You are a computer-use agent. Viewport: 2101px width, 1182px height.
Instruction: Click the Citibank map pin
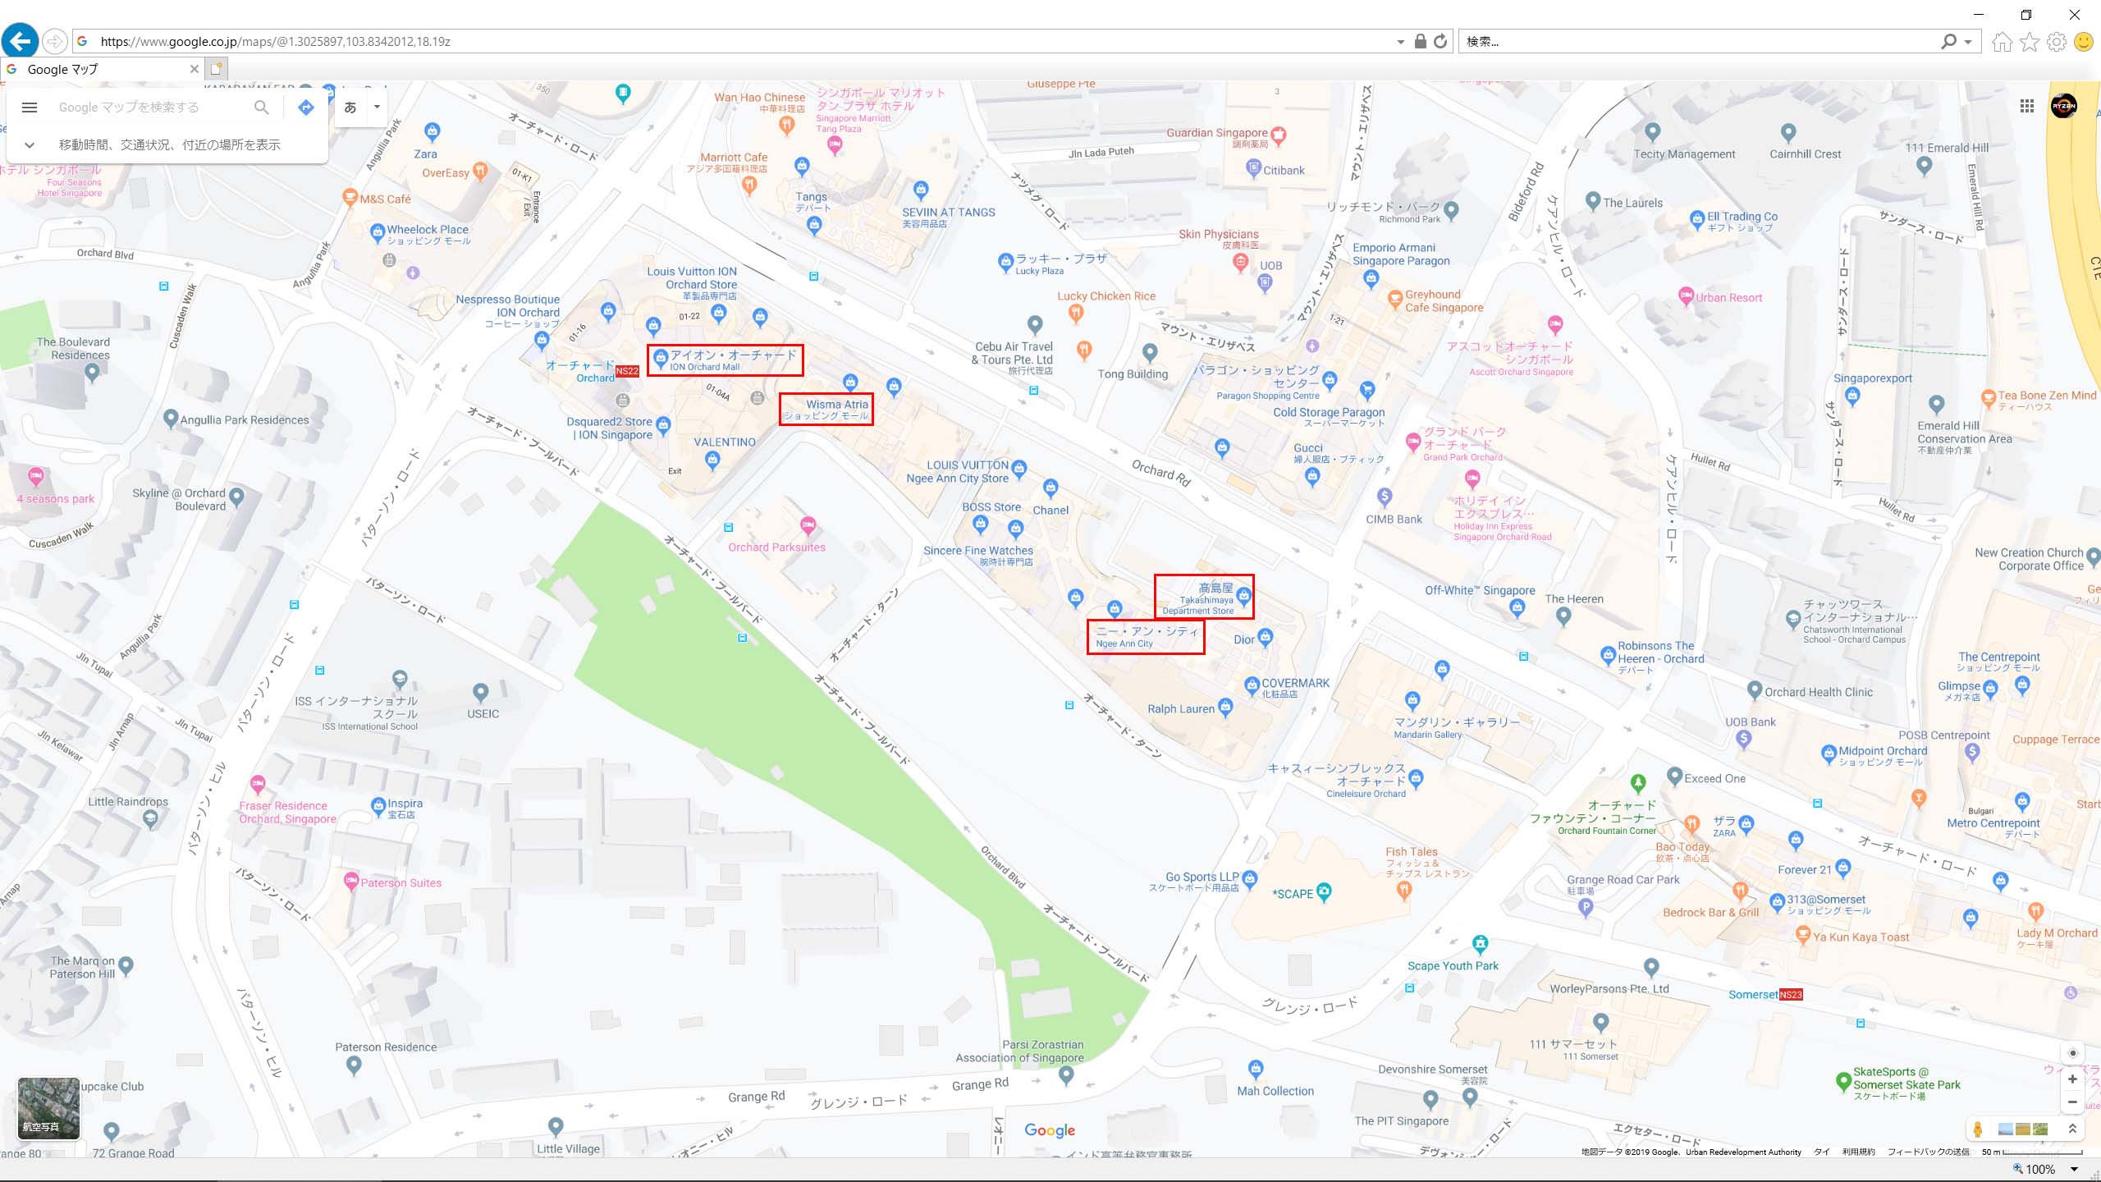click(1253, 168)
